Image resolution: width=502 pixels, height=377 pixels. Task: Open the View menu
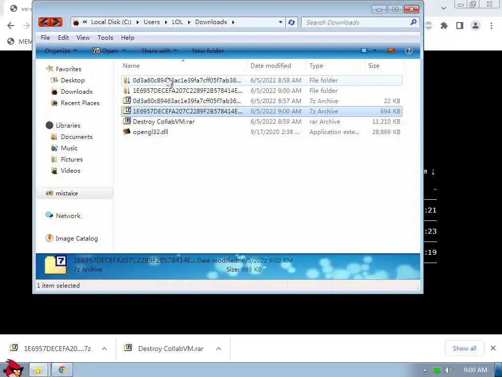tap(83, 37)
